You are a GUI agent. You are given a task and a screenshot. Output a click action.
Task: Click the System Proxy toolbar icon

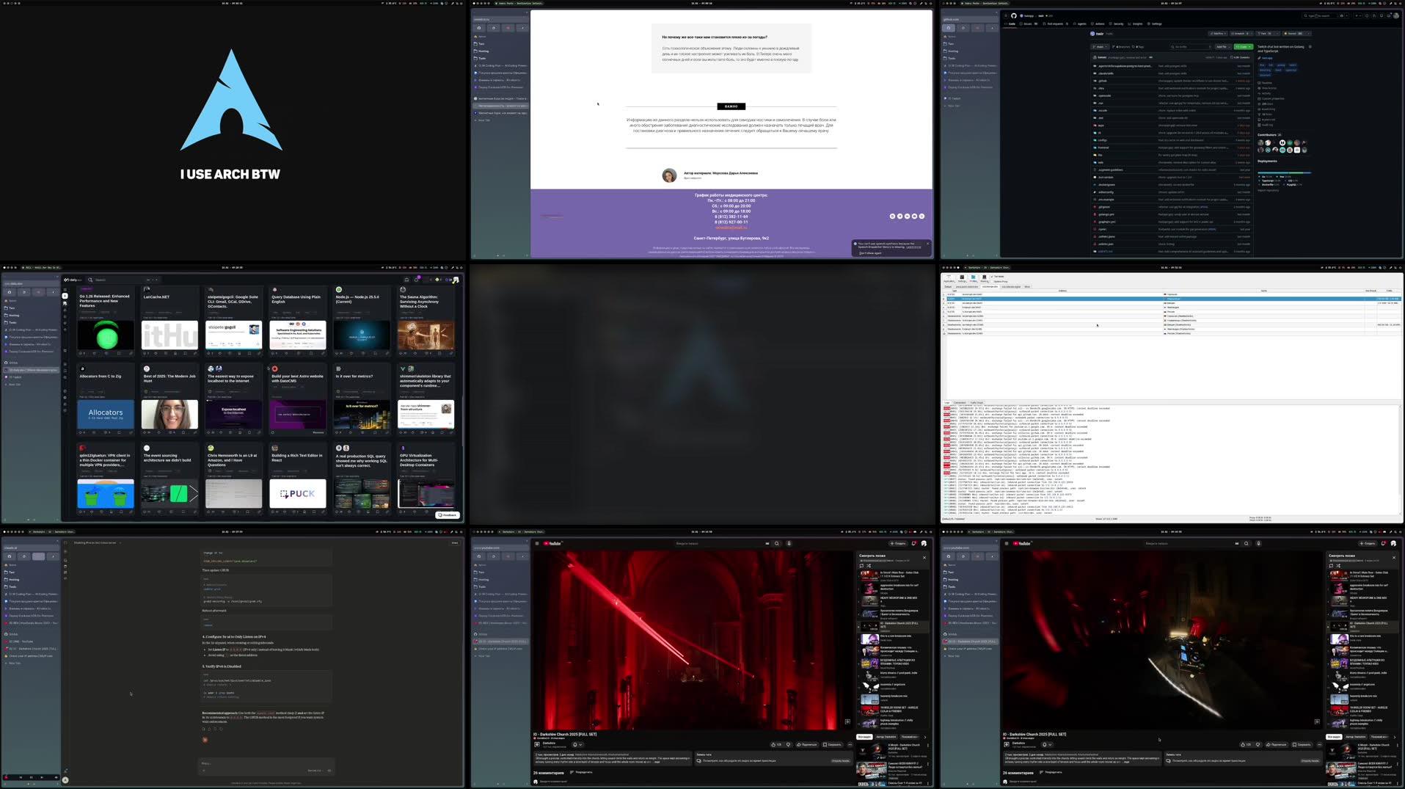pyautogui.click(x=1001, y=280)
